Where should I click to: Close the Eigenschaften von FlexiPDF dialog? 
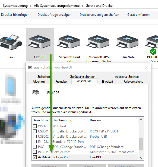[147, 67]
